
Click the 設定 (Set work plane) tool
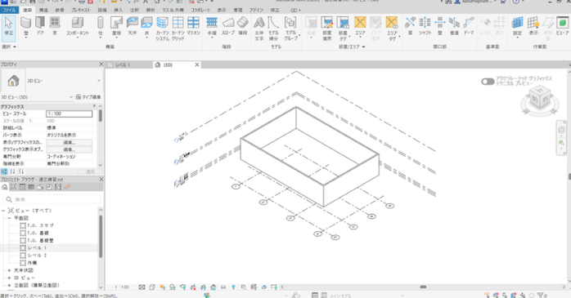tap(517, 26)
